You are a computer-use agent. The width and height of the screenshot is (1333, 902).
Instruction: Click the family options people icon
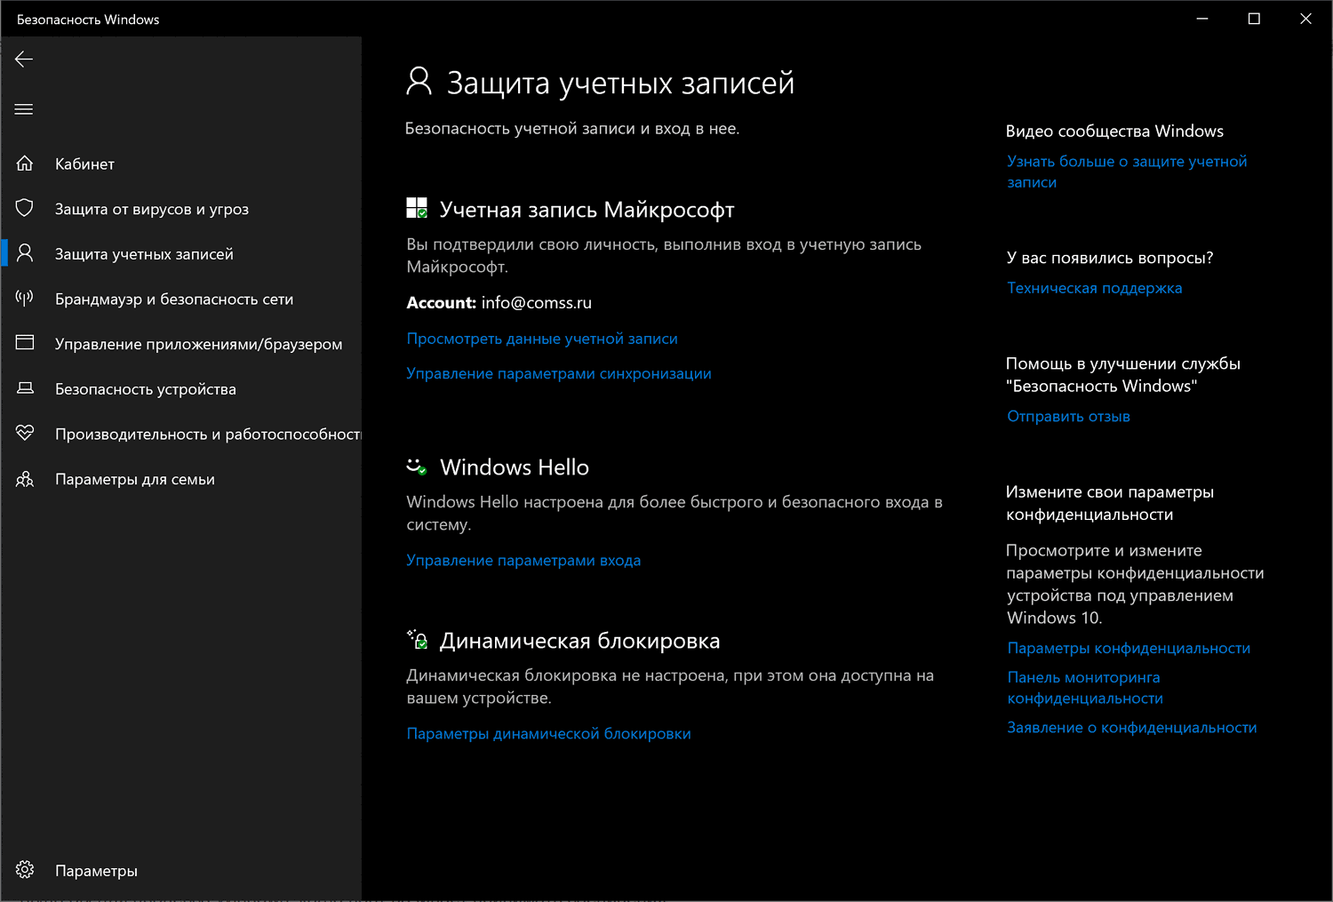point(25,479)
